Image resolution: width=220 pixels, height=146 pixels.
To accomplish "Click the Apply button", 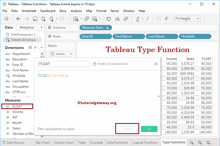I will pyautogui.click(x=128, y=129).
